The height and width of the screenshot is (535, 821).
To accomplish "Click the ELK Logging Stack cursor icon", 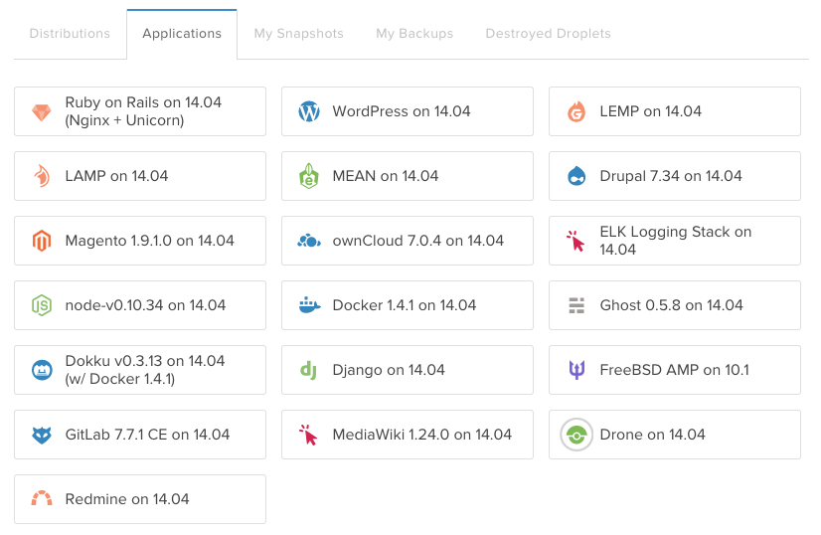I will click(575, 241).
